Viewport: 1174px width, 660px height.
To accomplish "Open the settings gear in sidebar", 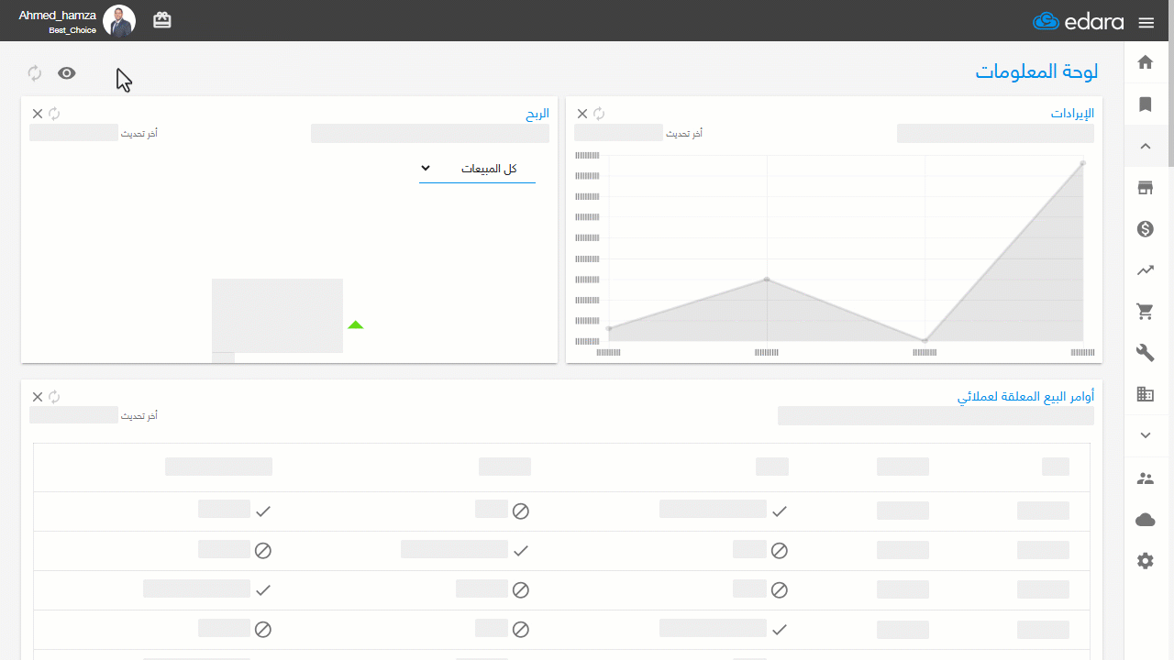I will click(x=1145, y=561).
